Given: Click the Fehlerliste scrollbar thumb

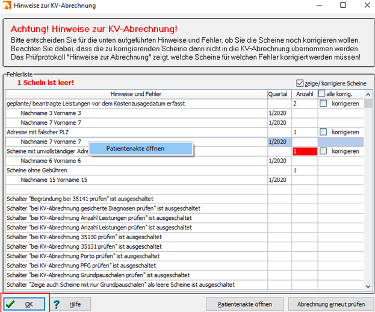Looking at the screenshot, I should pos(368,104).
